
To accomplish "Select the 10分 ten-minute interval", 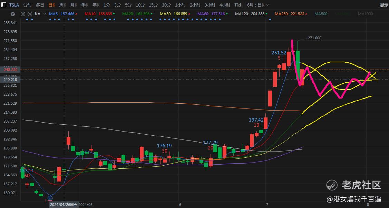I will click(140, 5).
